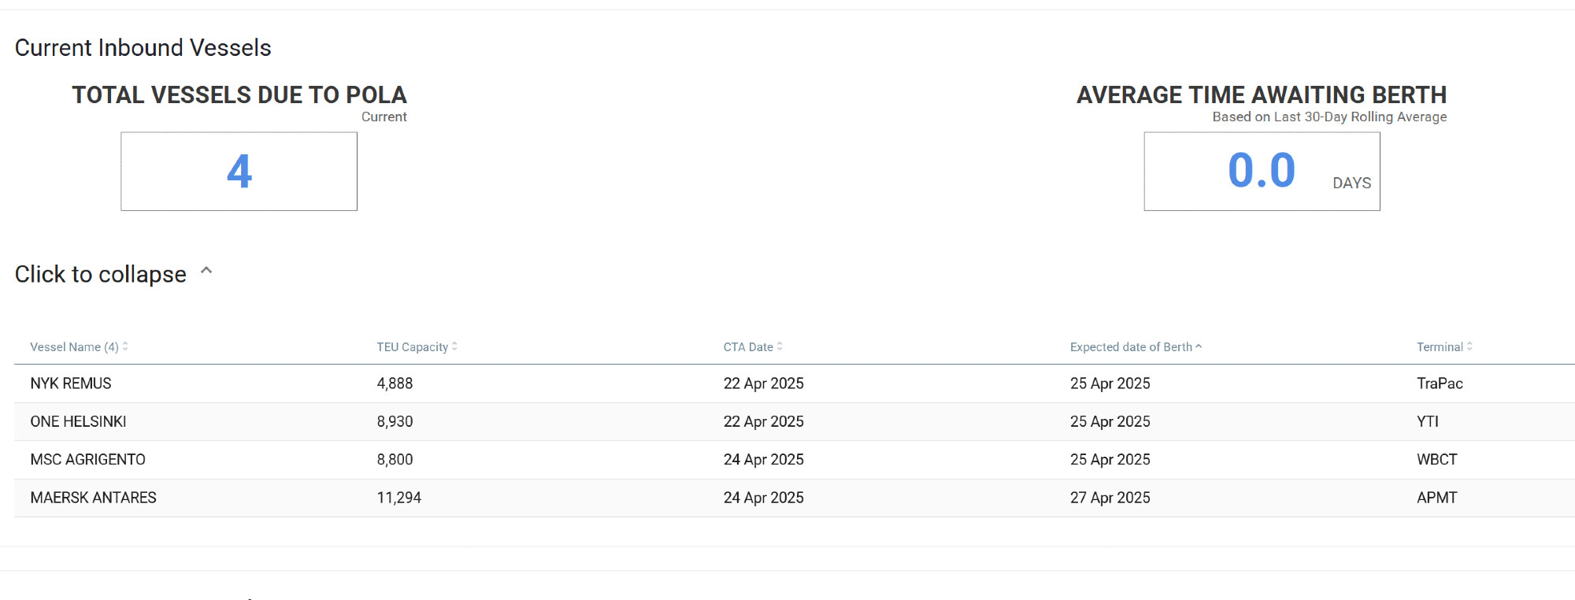Sort by Terminal column arrows
Screen dimensions: 1575x600
(1469, 346)
